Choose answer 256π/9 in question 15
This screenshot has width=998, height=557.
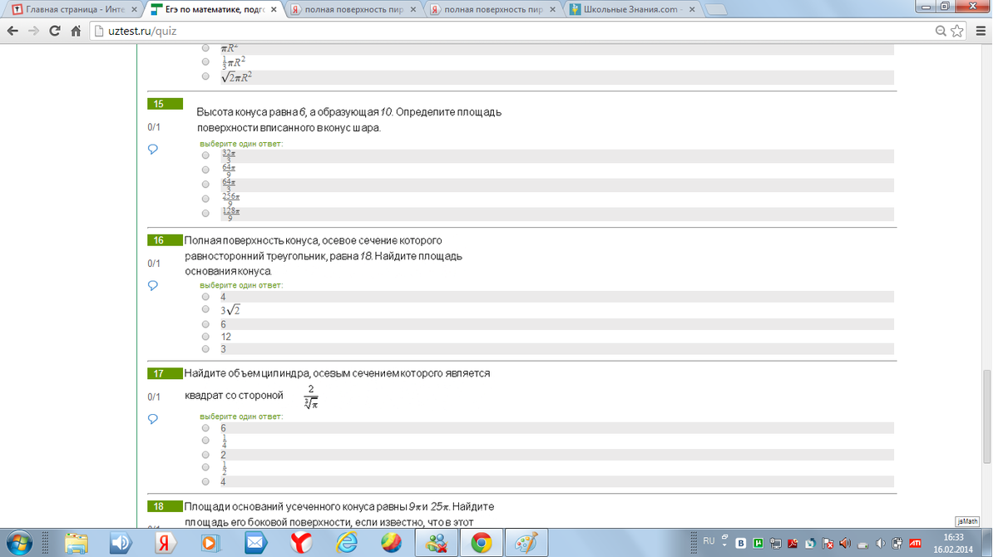(x=205, y=199)
